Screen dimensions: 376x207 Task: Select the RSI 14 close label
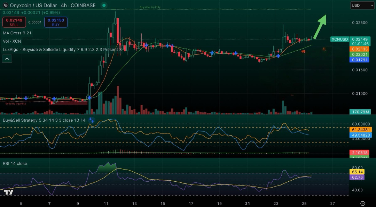pyautogui.click(x=15, y=164)
